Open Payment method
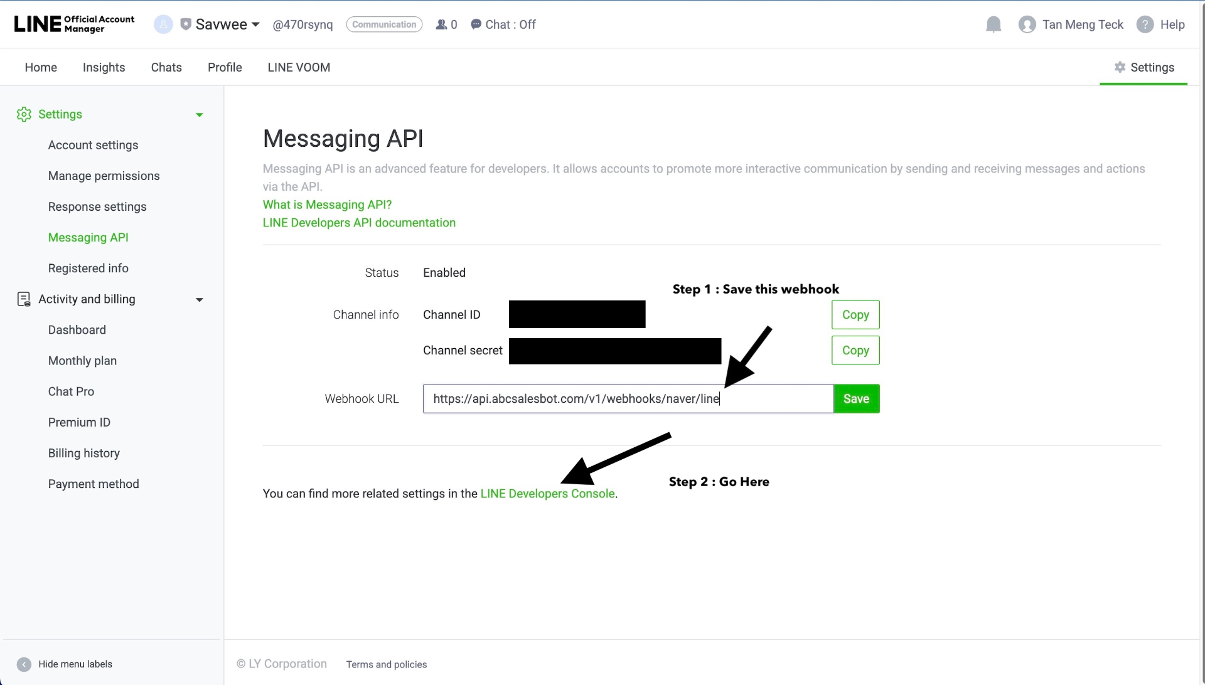Image resolution: width=1205 pixels, height=685 pixels. click(94, 484)
